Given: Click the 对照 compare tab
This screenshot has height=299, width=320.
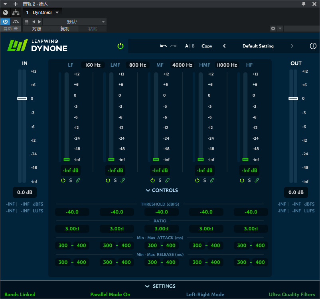Looking at the screenshot, I should [37, 29].
